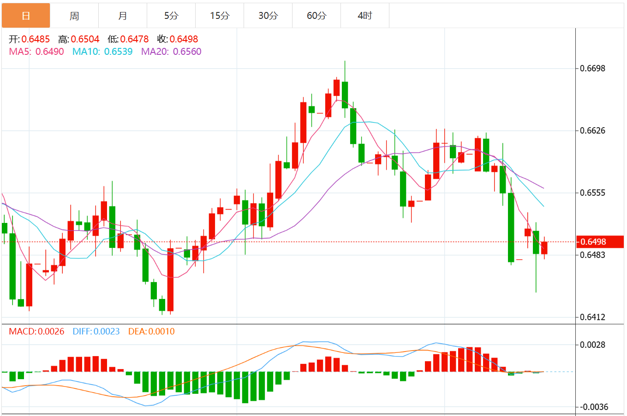Switch to the 4时 chart tab
This screenshot has width=627, height=416.
(365, 16)
